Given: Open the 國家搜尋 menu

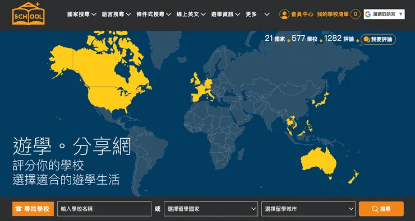Looking at the screenshot, I should [x=82, y=14].
